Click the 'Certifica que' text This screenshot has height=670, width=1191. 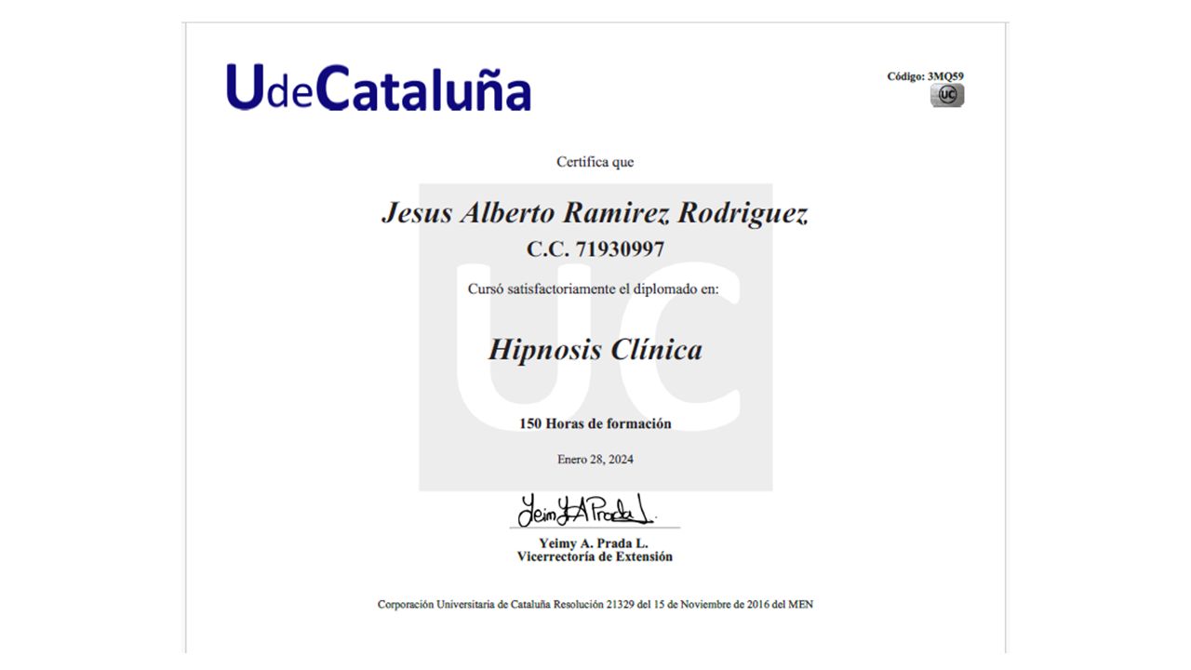pyautogui.click(x=595, y=162)
